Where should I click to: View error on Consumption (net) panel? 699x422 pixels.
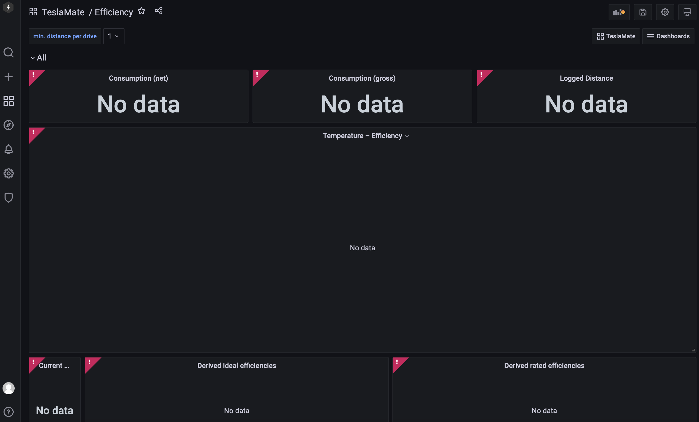(x=34, y=75)
